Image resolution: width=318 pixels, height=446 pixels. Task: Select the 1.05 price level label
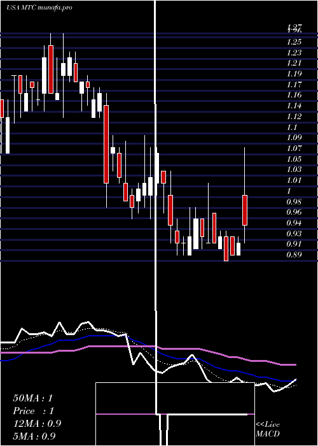[x=294, y=159]
